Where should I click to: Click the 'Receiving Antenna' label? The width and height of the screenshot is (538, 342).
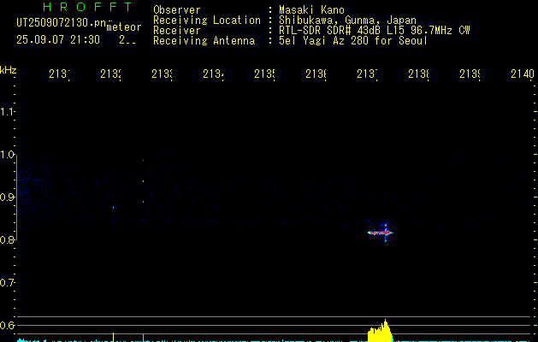[204, 41]
